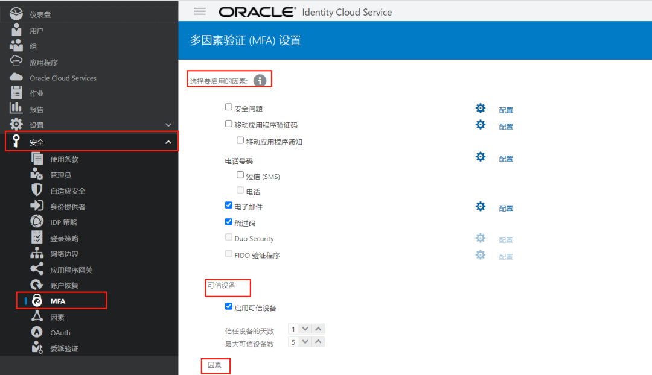Click the Oracle Cloud Services cloud icon
This screenshot has width=652, height=375.
tap(16, 77)
